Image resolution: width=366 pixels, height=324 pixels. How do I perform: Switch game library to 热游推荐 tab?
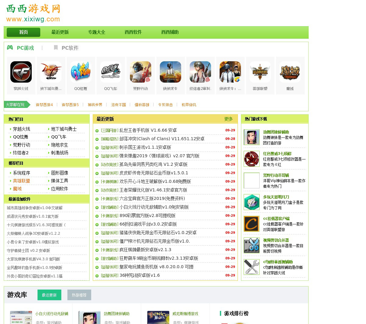pos(79,295)
